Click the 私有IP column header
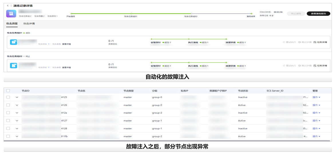 click(184, 91)
